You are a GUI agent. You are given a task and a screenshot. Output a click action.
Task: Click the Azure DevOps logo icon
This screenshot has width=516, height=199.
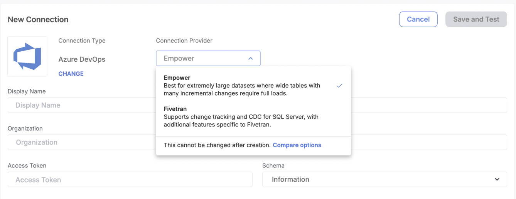coord(27,56)
